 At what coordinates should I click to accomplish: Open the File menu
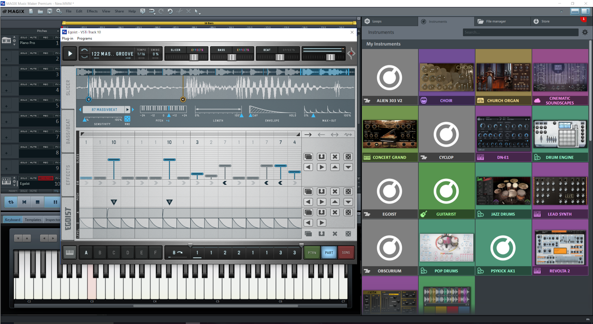tap(69, 11)
